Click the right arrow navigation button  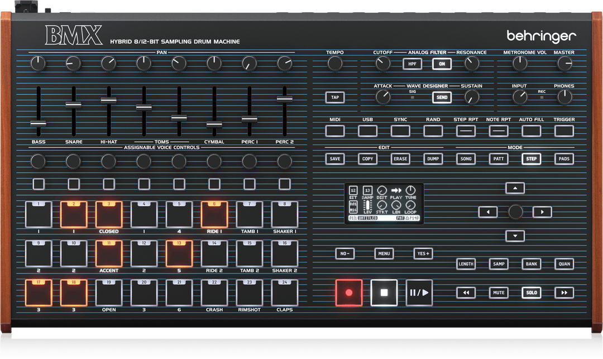point(542,212)
